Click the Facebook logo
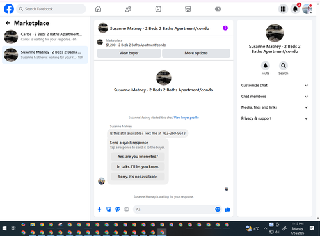 pyautogui.click(x=9, y=9)
